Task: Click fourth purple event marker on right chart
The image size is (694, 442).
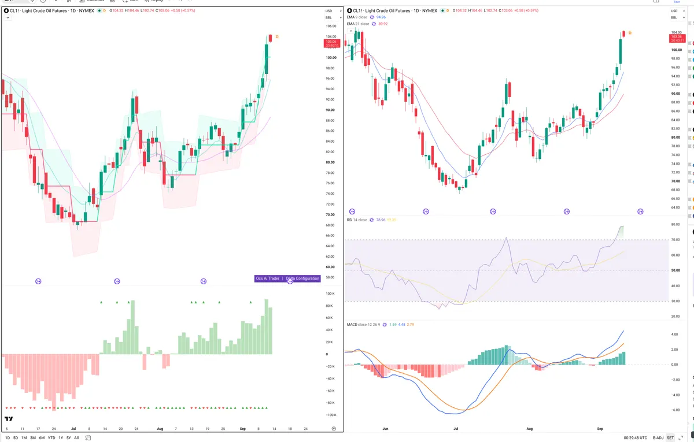Action: coord(567,212)
